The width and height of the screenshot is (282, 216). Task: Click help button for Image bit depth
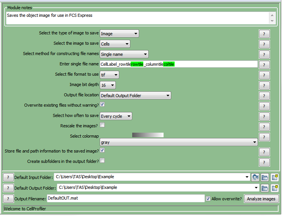point(264,85)
